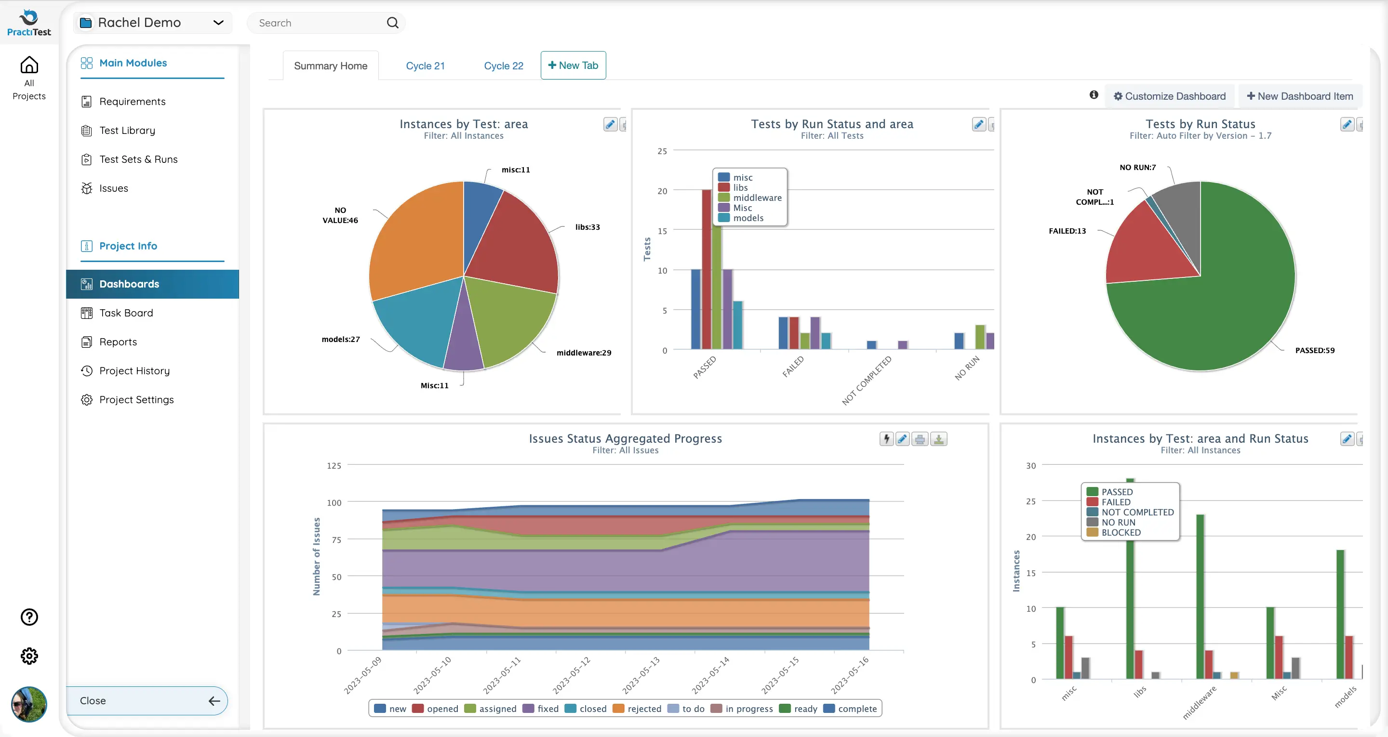Screen dimensions: 1388x737
Task: Open the help question mark icon
Action: click(29, 617)
